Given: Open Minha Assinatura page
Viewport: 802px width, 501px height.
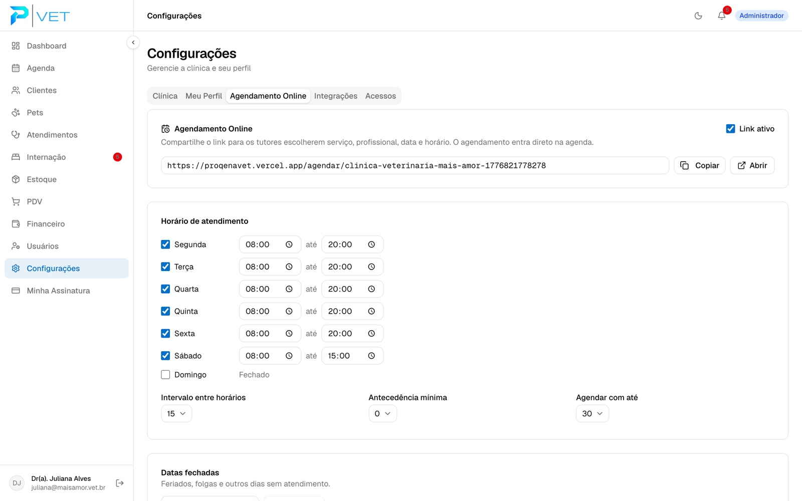Looking at the screenshot, I should pyautogui.click(x=67, y=291).
